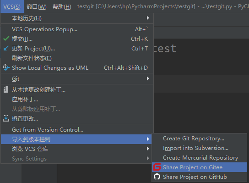This screenshot has height=183, width=249.
Task: Select Show Local Changes as UML
Action: point(77,67)
